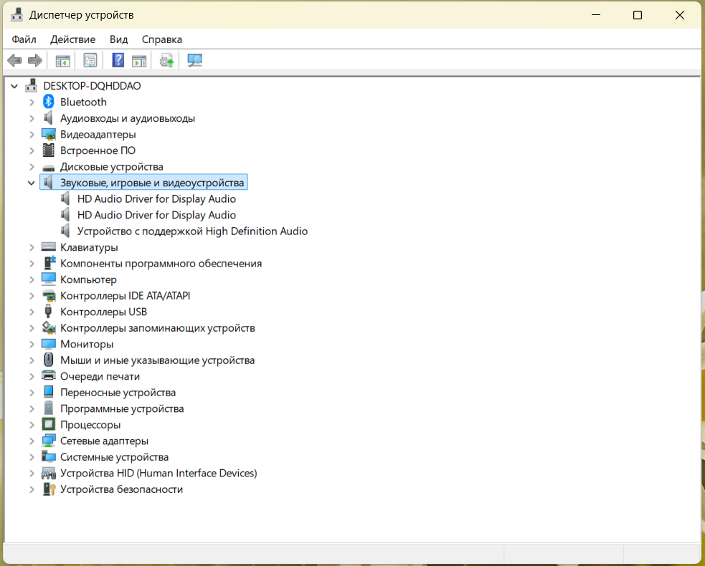Click the Bluetooth category icon
The width and height of the screenshot is (705, 566).
[49, 102]
